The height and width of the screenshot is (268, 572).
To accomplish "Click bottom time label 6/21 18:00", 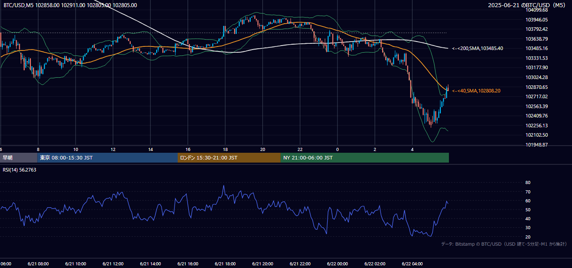I will click(x=225, y=264).
